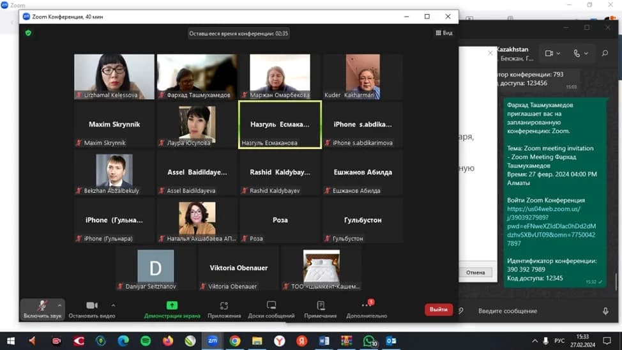Image resolution: width=622 pixels, height=350 pixels.
Task: Select Маржан Омарбекова video tile
Action: 280,77
